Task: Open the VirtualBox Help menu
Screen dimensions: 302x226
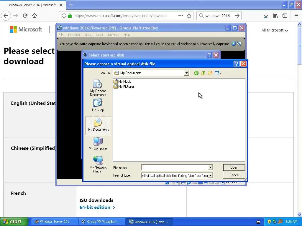Action: pos(127,35)
